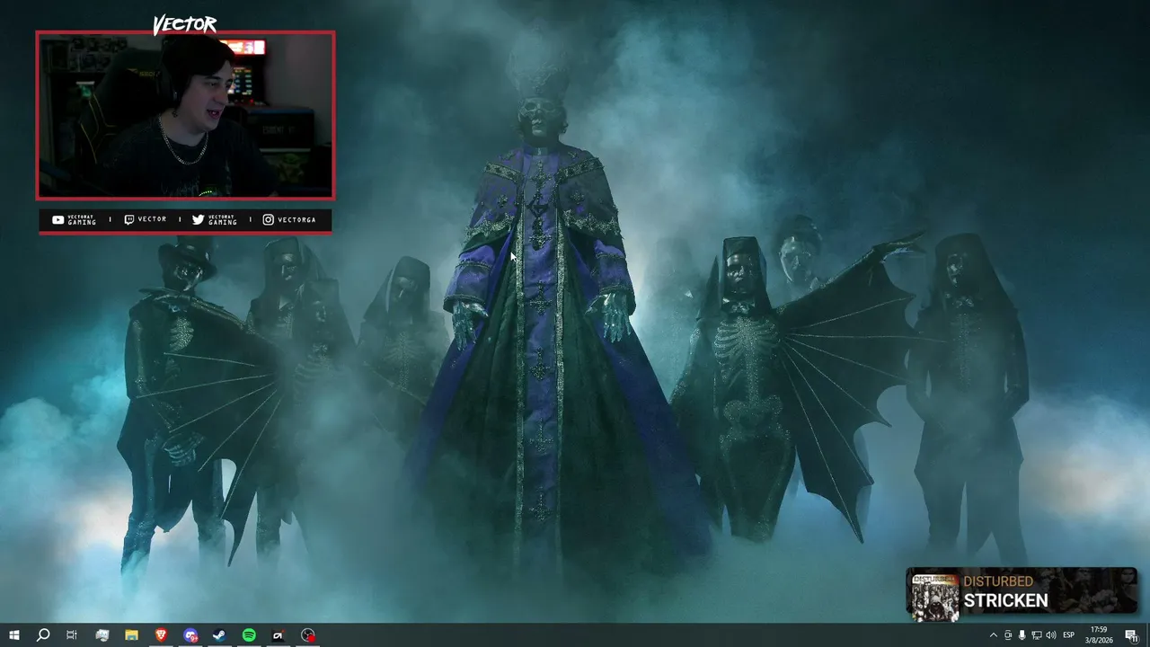Image resolution: width=1150 pixels, height=647 pixels.
Task: Open taskbar Search magnifier
Action: point(42,635)
